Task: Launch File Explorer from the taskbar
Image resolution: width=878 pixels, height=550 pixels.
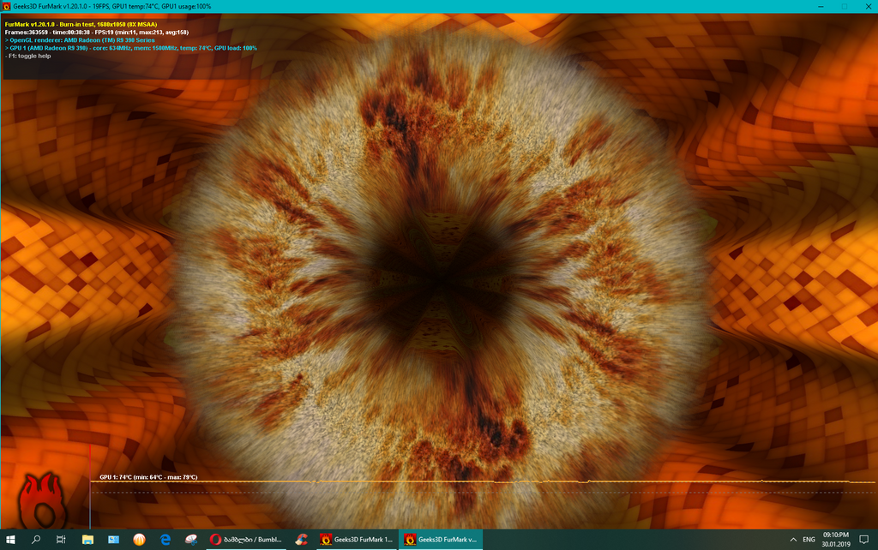Action: 87,540
